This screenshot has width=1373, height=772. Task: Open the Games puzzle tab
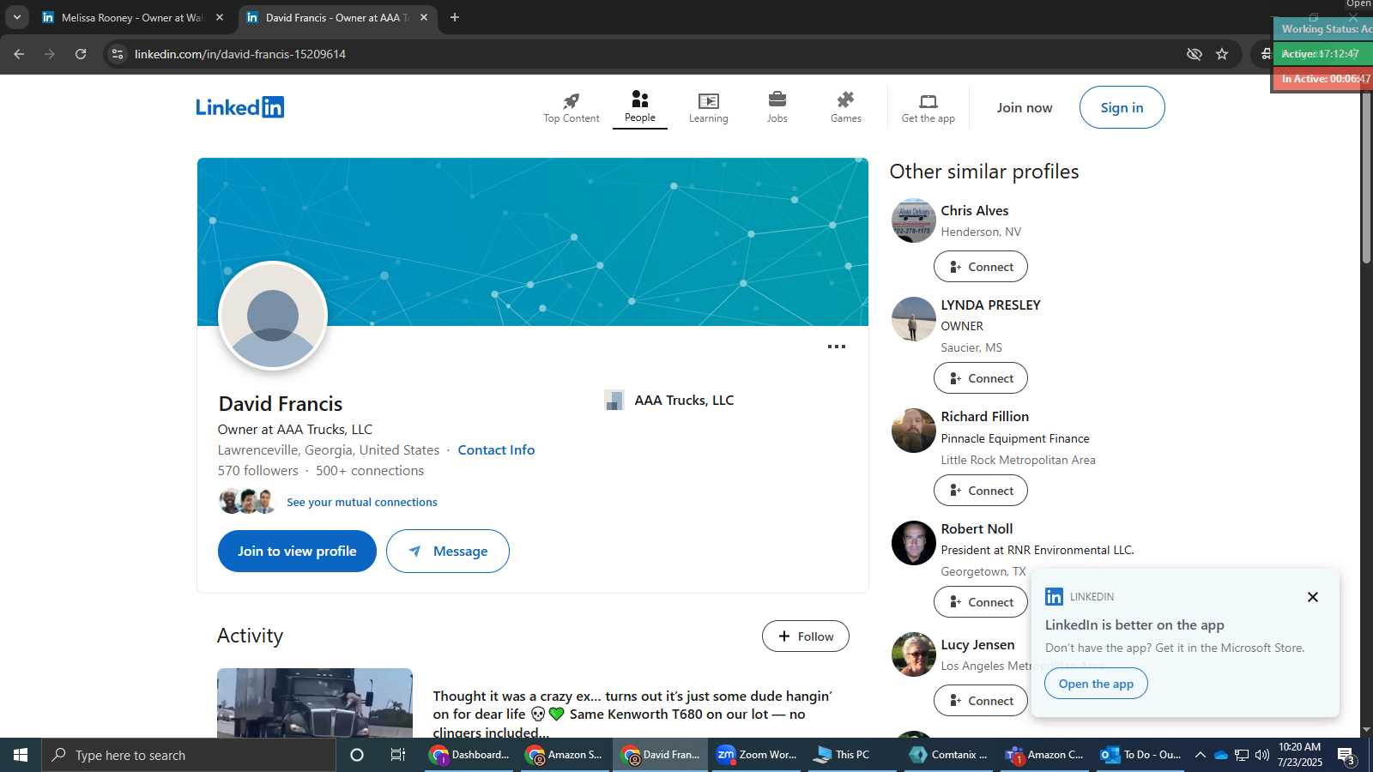[845, 107]
